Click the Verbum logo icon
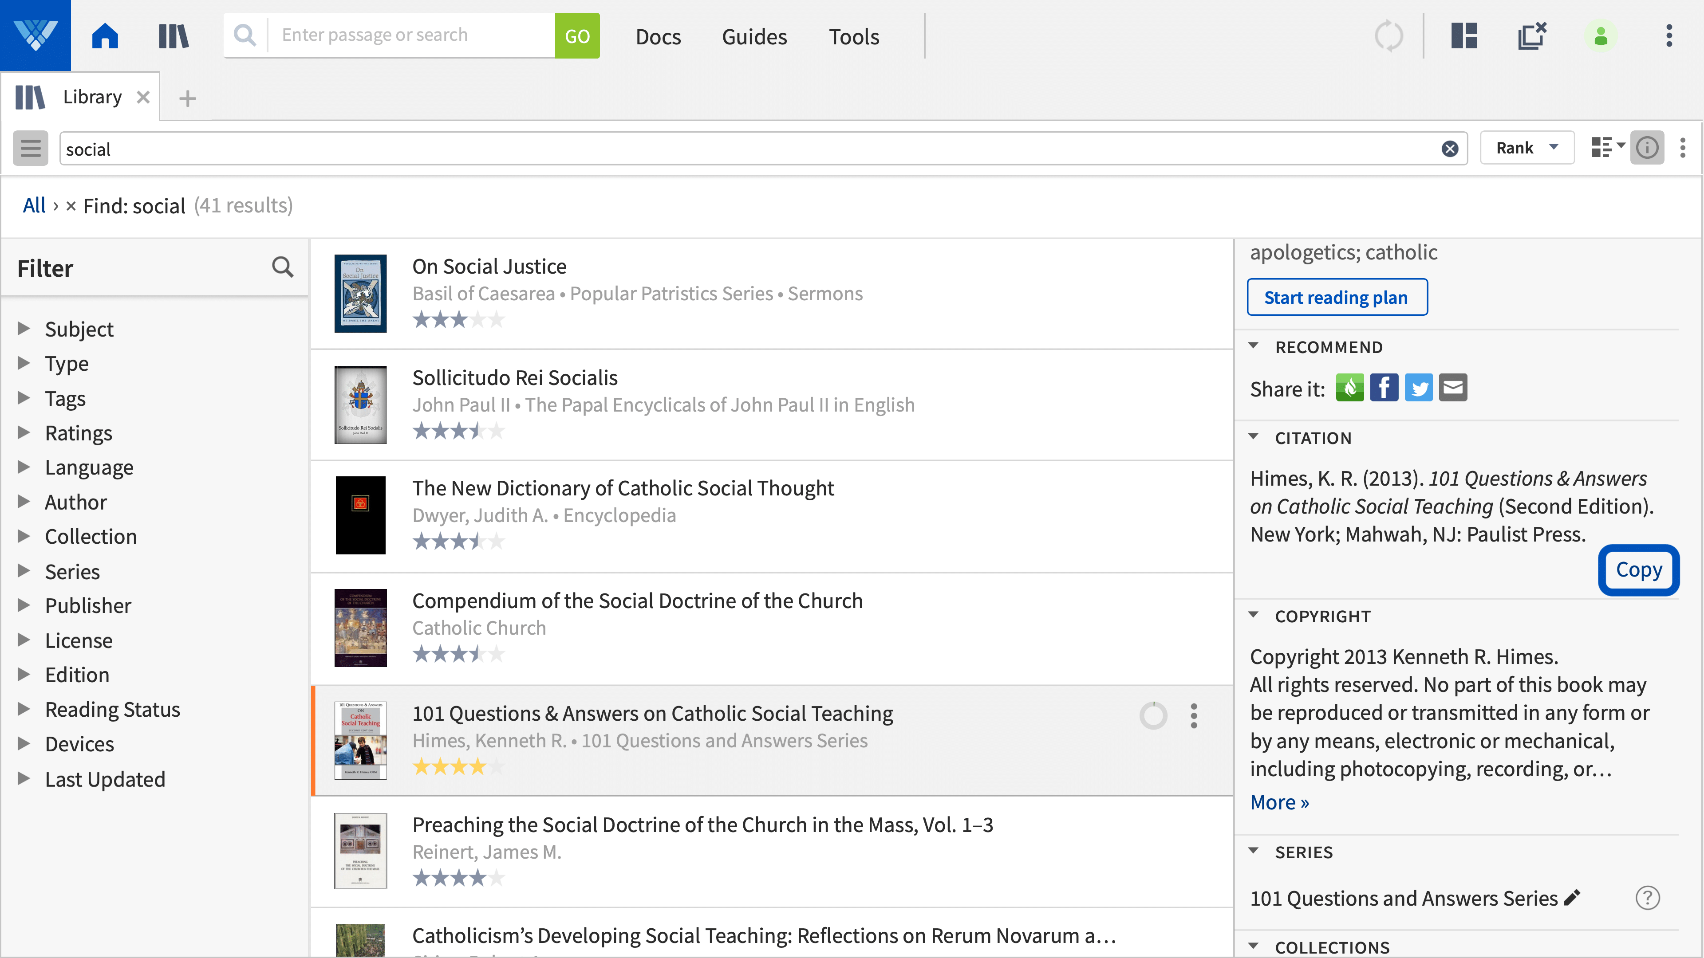Image resolution: width=1704 pixels, height=958 pixels. pos(35,35)
